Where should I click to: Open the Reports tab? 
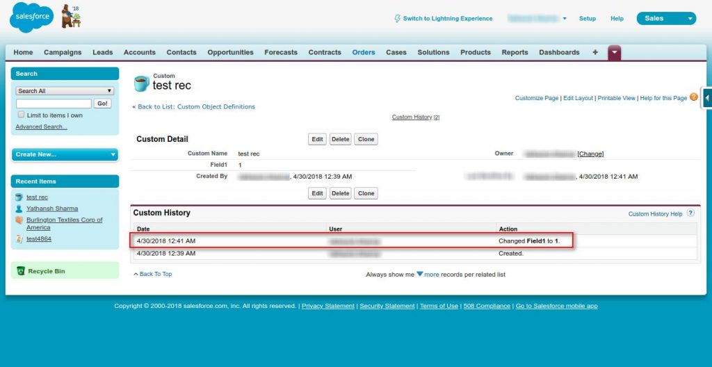click(515, 52)
